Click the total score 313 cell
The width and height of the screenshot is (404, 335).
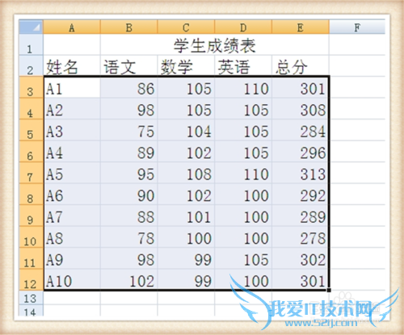301,173
